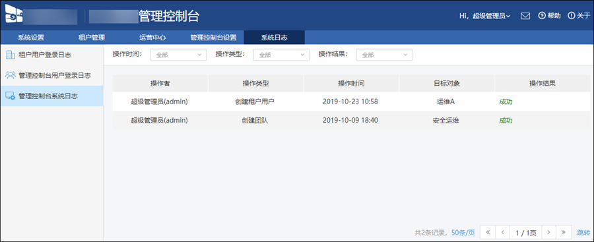
Task: Click the 帮助 link text
Action: (x=554, y=16)
